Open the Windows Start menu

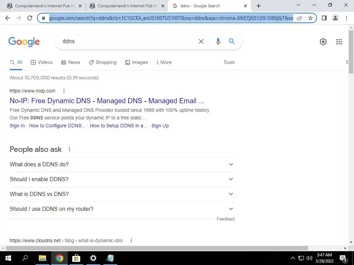[x=8, y=258]
